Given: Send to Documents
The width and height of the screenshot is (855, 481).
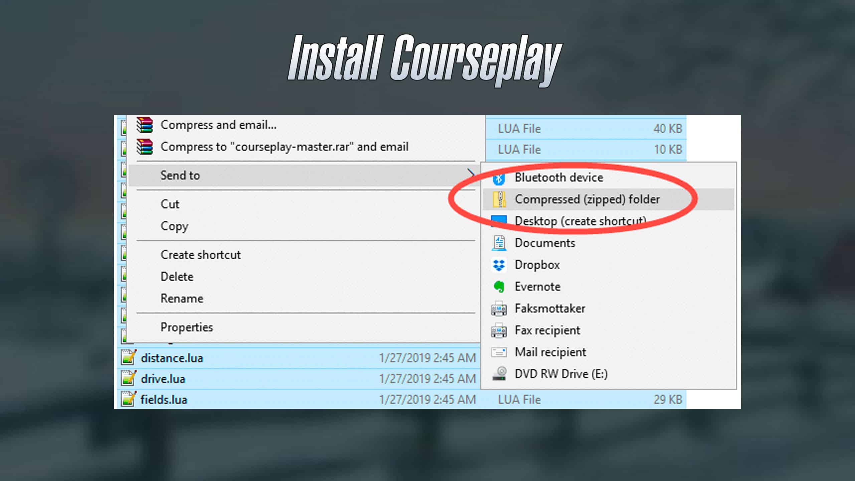Looking at the screenshot, I should pos(545,243).
